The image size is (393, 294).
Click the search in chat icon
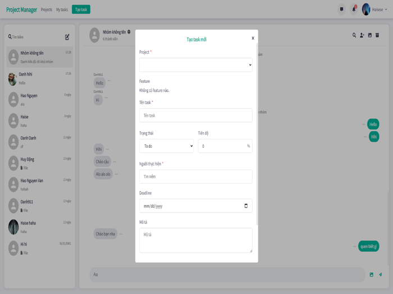pyautogui.click(x=354, y=35)
